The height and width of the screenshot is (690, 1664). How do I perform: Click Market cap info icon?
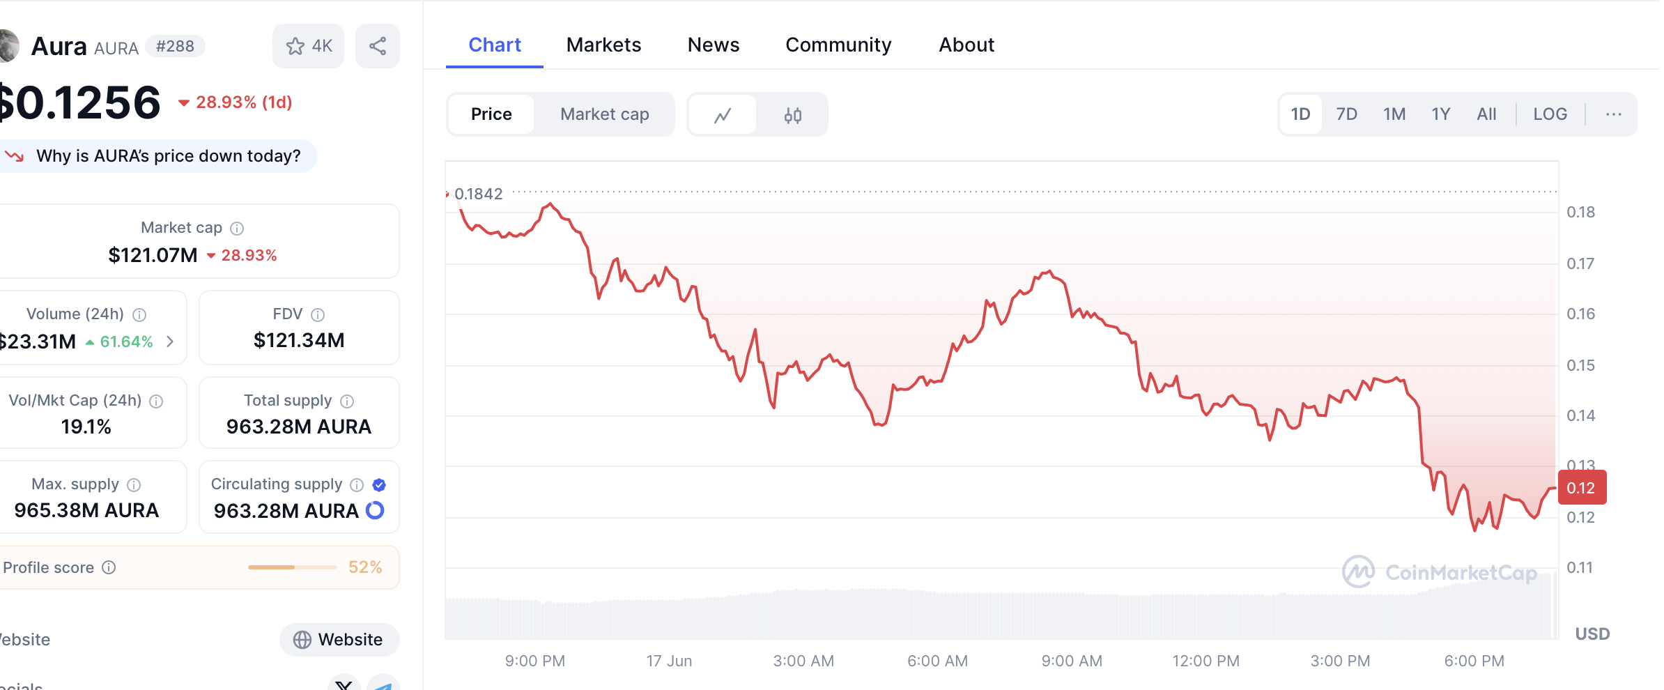click(x=237, y=229)
